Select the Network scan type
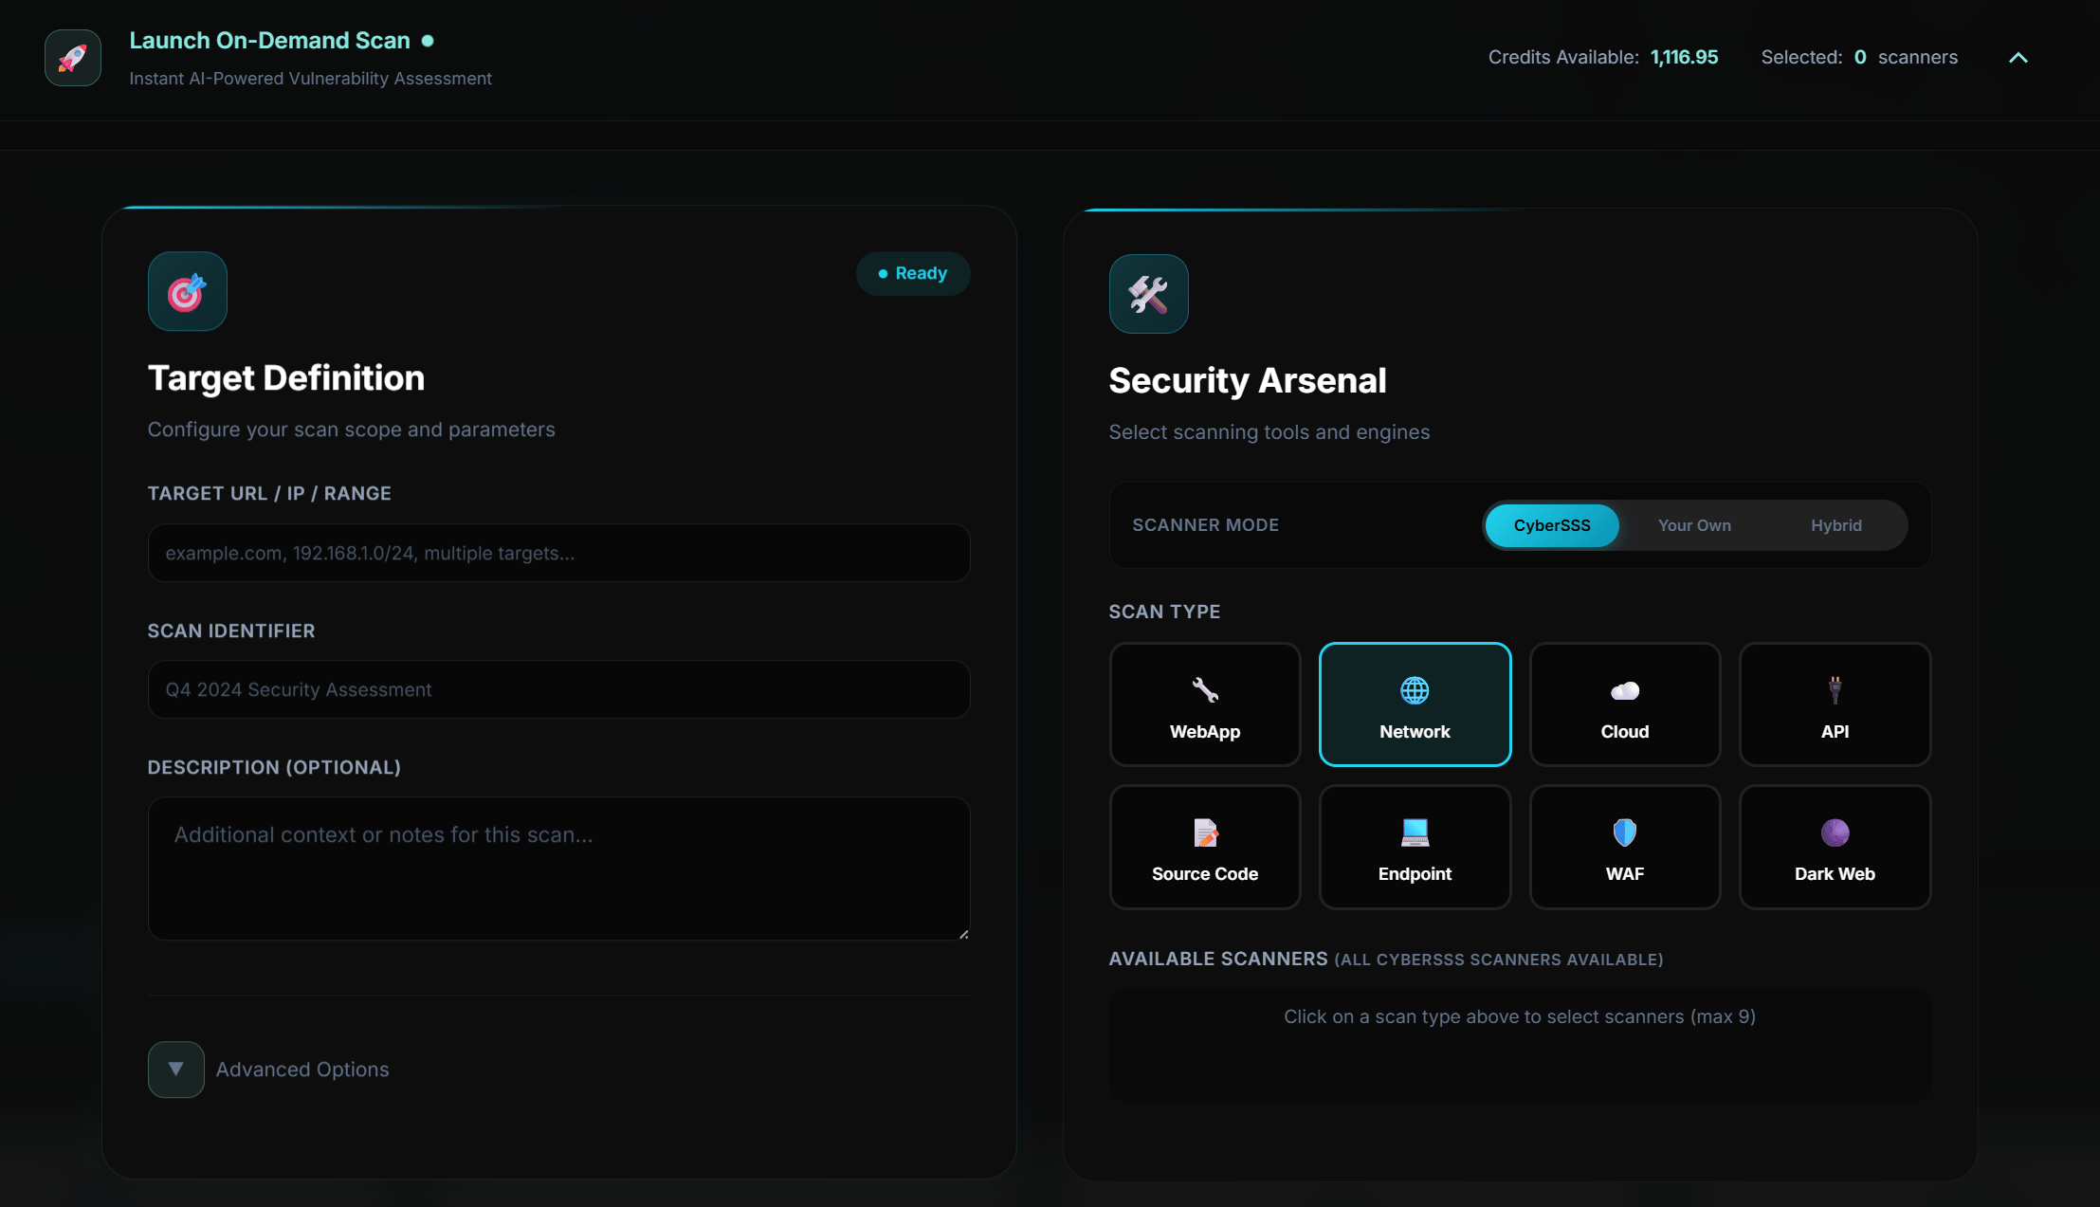 tap(1415, 704)
